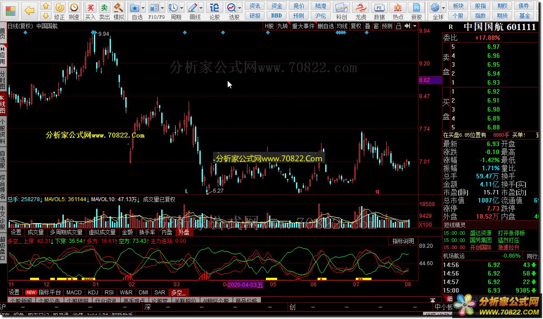543x319 pixels.
Task: Open the 自选 favorites folder icon
Action: (x=134, y=8)
